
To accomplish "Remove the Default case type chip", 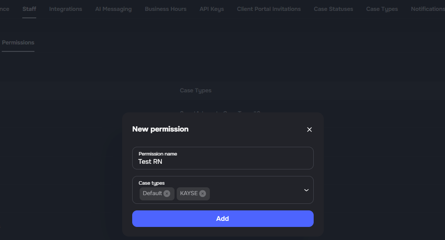I will 167,193.
